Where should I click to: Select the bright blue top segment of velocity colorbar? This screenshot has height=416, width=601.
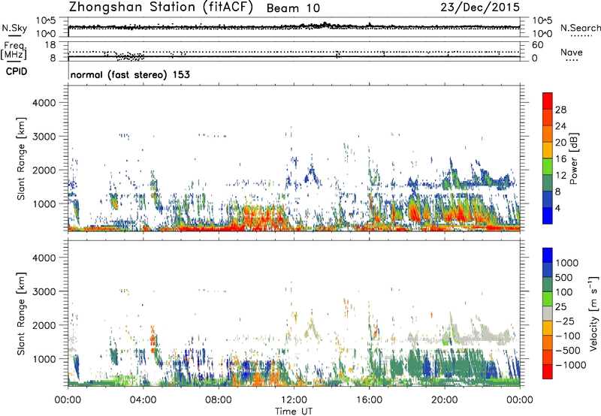pyautogui.click(x=548, y=255)
